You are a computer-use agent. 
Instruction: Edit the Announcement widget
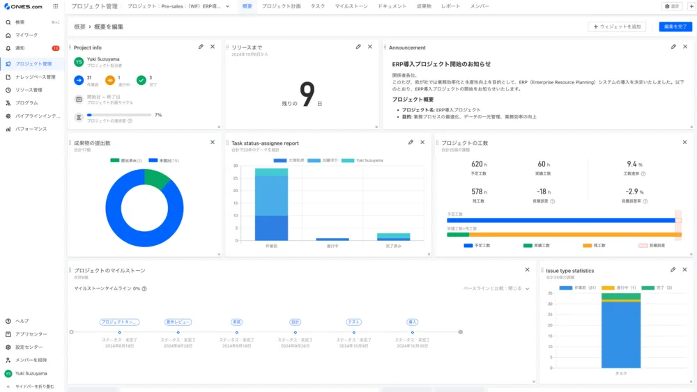coord(673,47)
